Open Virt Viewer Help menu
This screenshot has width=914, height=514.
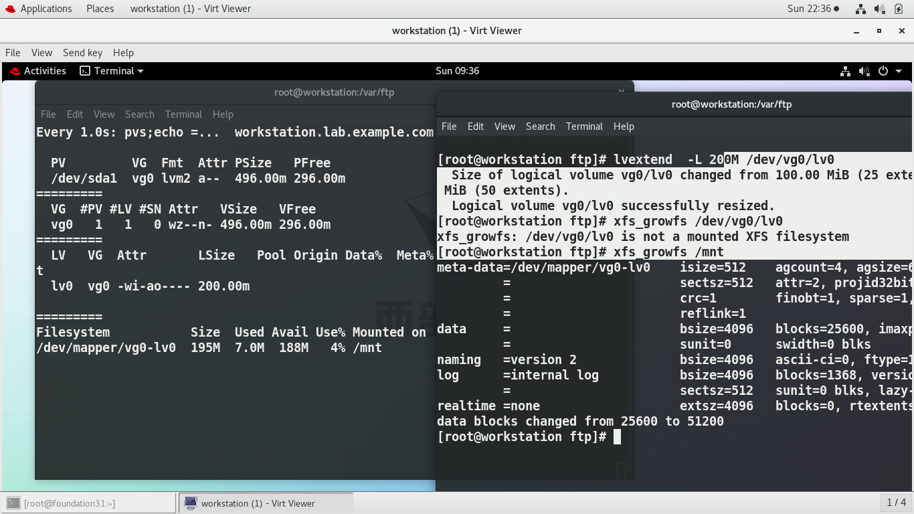pos(123,53)
